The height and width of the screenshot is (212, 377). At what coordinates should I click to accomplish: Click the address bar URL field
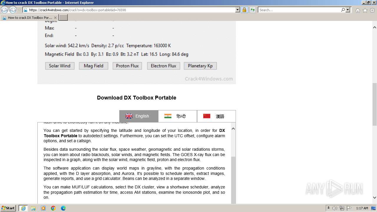coord(131,10)
